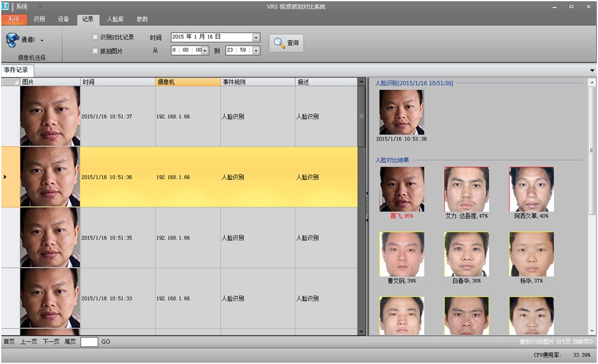The image size is (598, 364).
Task: Open the 人脸库 tab
Action: 115,19
